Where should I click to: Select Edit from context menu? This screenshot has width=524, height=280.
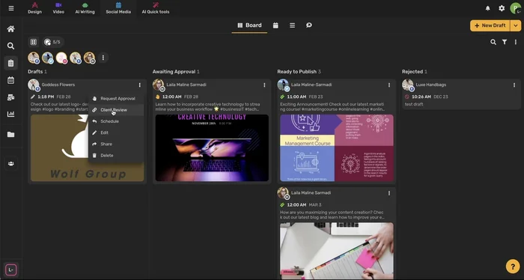pos(116,133)
